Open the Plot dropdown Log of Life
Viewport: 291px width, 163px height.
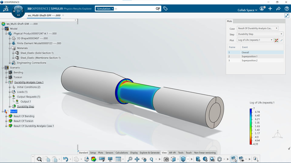[x=255, y=40]
